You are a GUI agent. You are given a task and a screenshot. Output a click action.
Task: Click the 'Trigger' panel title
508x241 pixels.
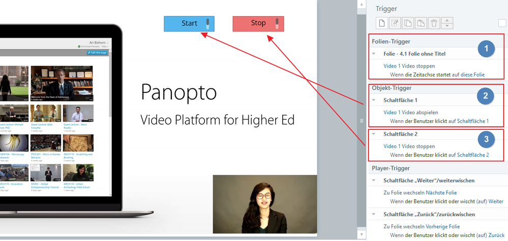pyautogui.click(x=386, y=9)
